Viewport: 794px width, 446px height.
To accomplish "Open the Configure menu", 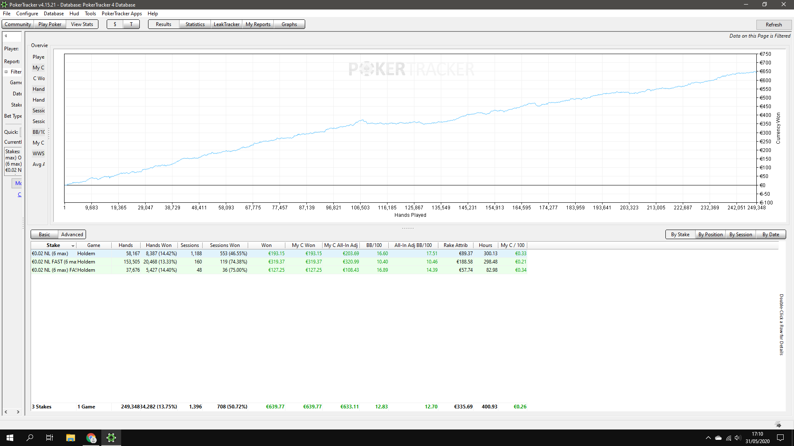I will (x=27, y=14).
